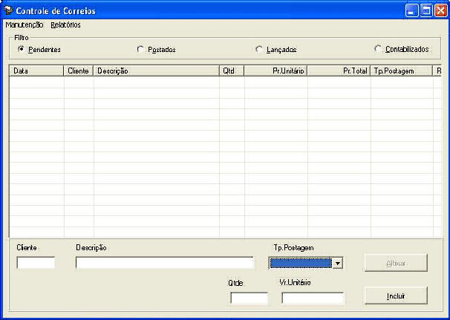Open the Relatórios menu
Viewport: 450px width, 320px height.
pyautogui.click(x=65, y=25)
